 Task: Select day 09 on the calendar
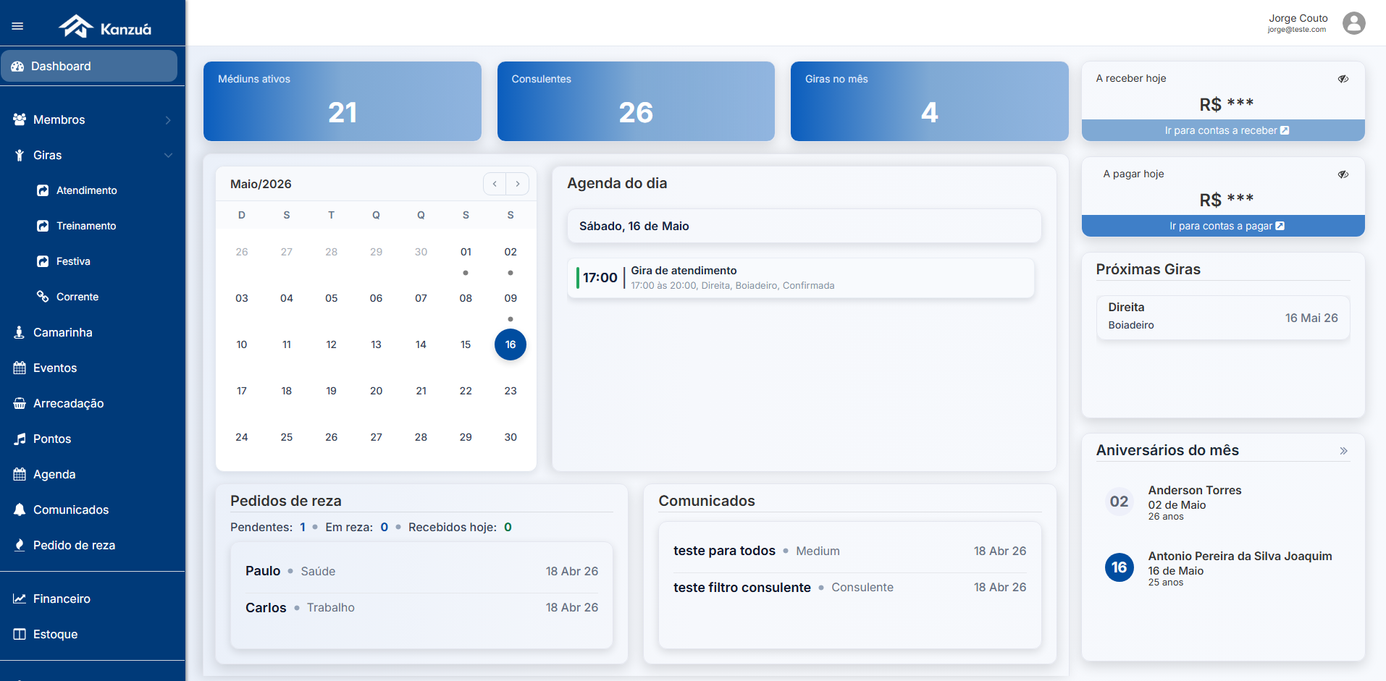tap(511, 298)
